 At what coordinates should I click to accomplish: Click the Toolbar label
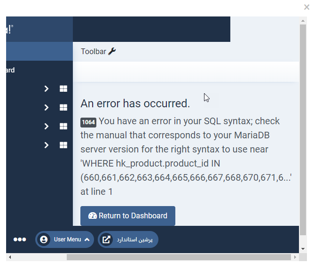[x=93, y=51]
